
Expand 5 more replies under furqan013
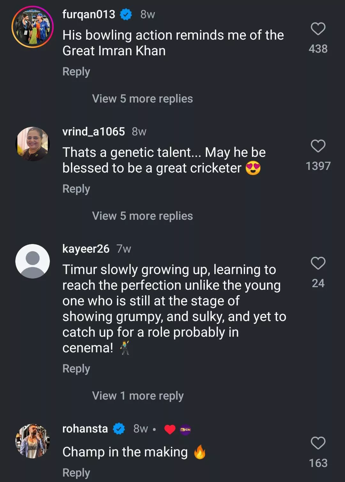(142, 99)
